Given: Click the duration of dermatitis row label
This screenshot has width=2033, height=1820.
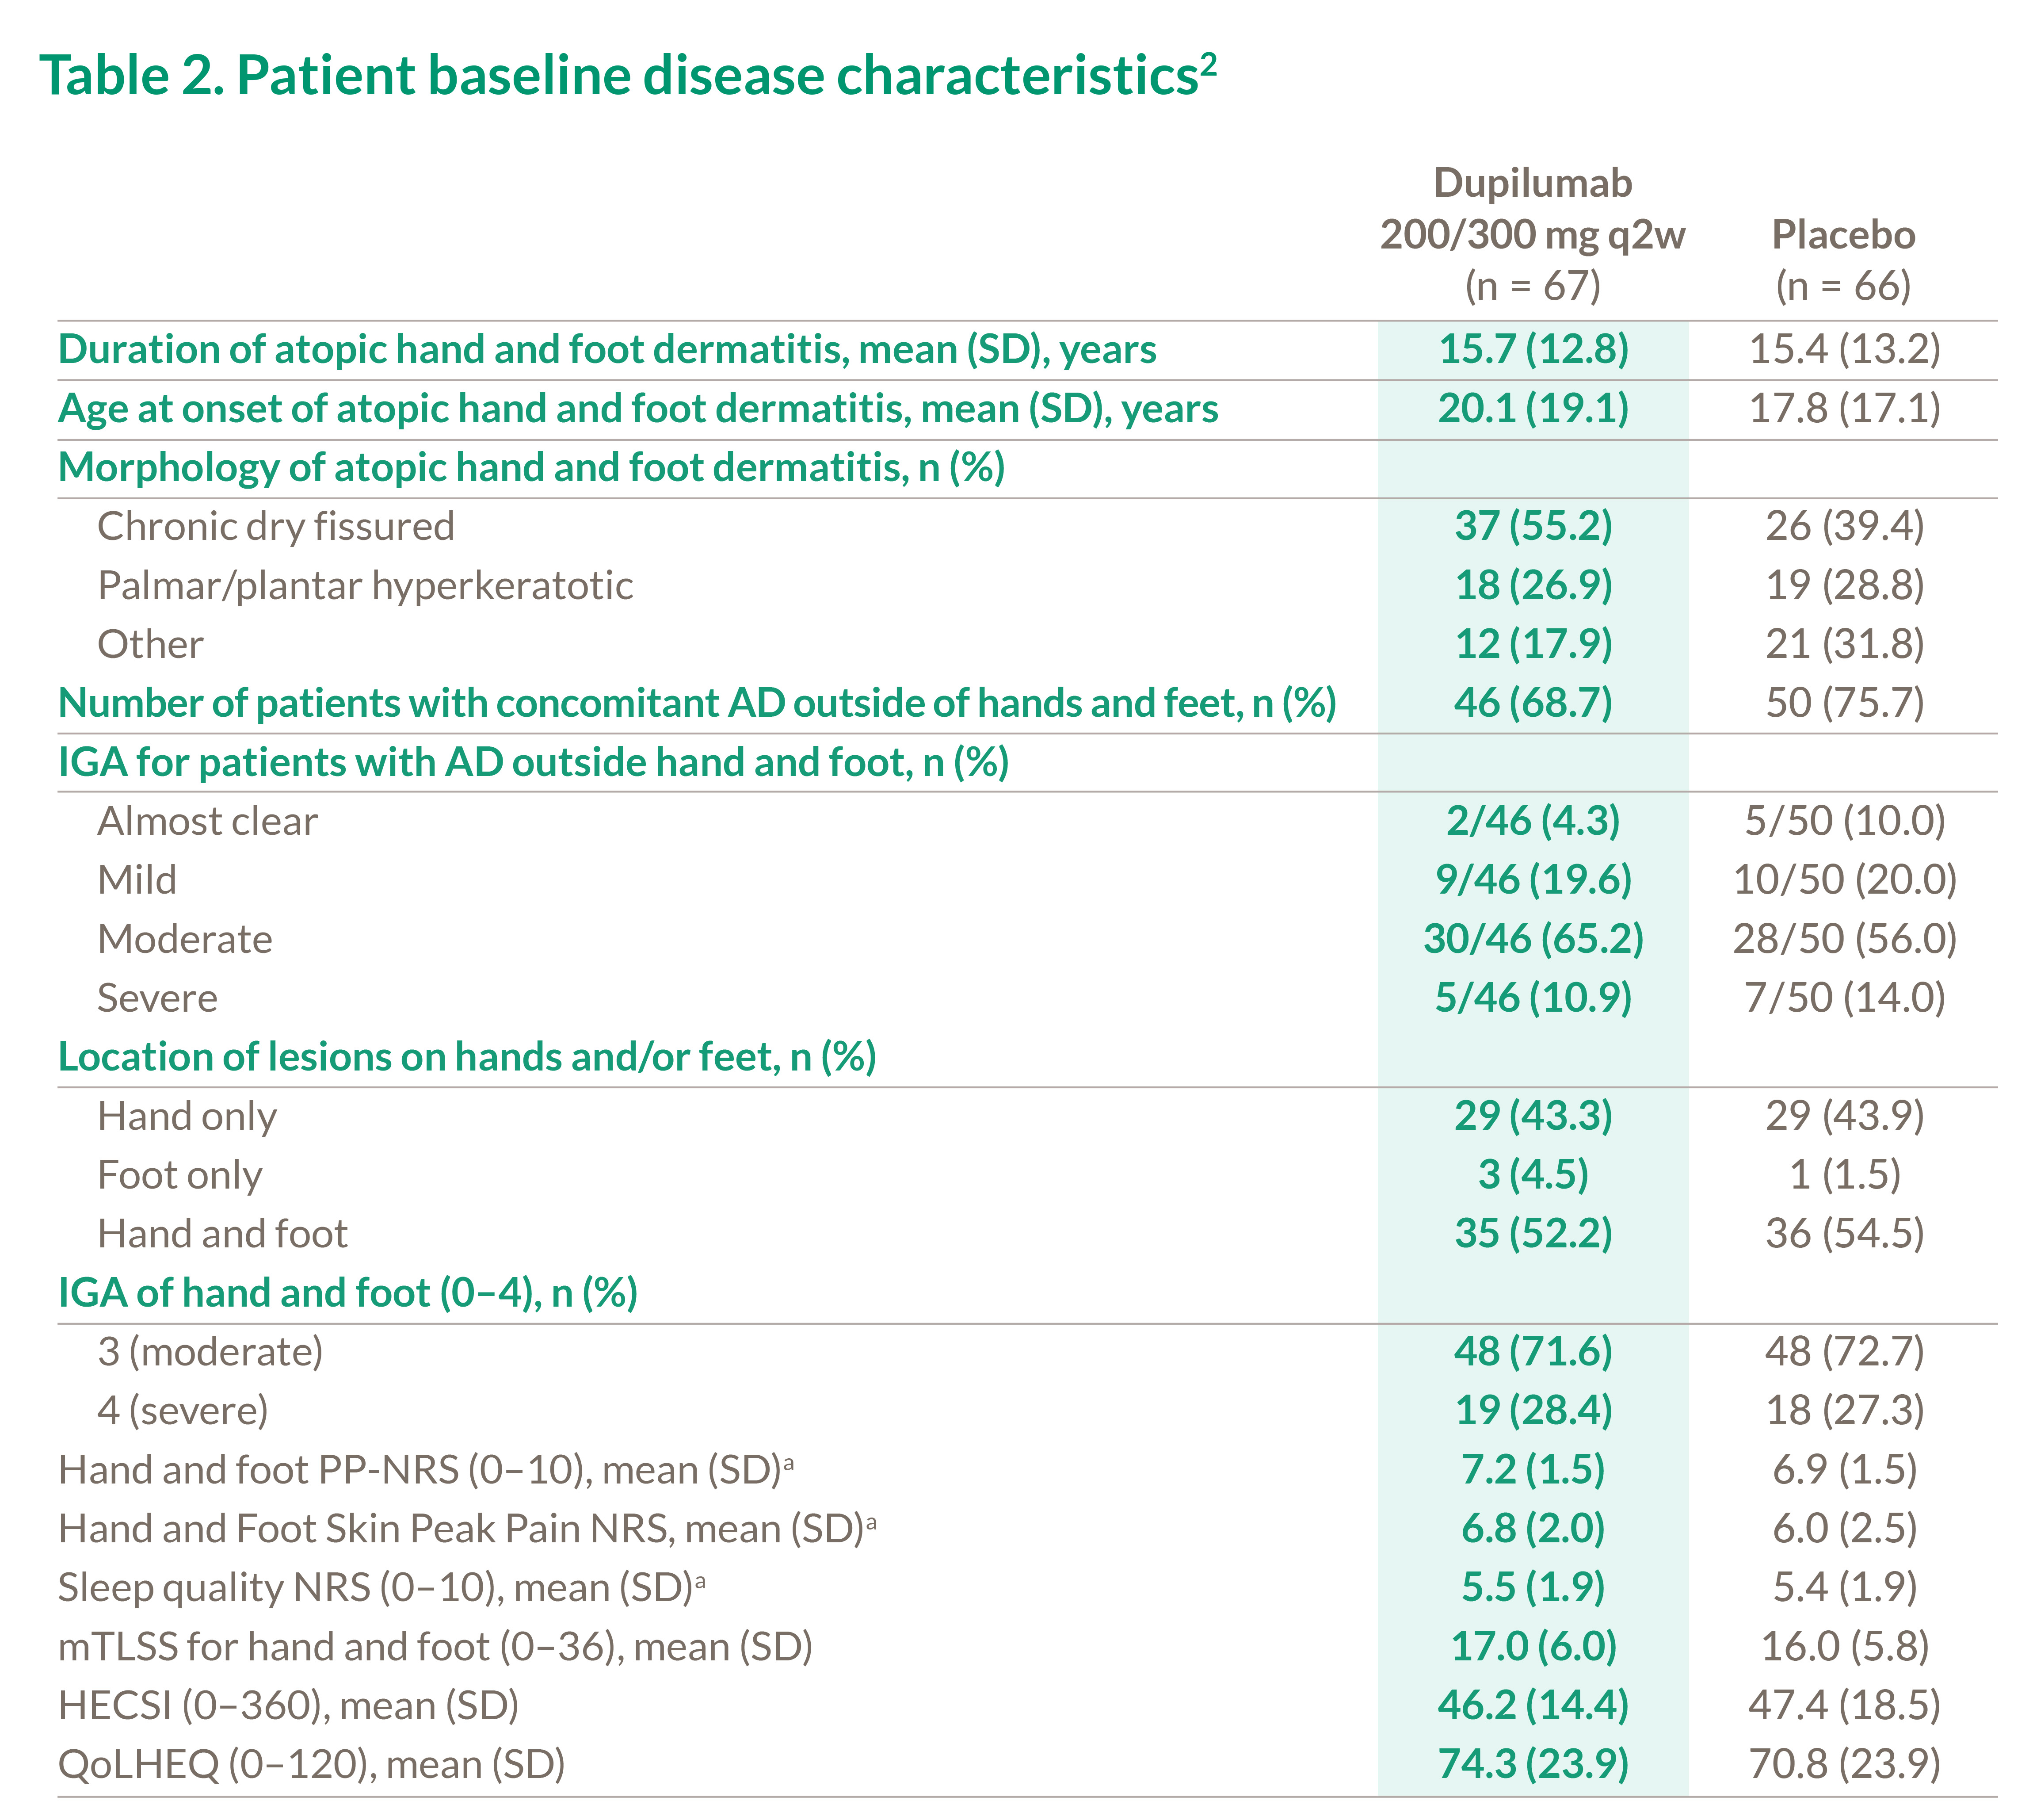Looking at the screenshot, I should click(606, 350).
